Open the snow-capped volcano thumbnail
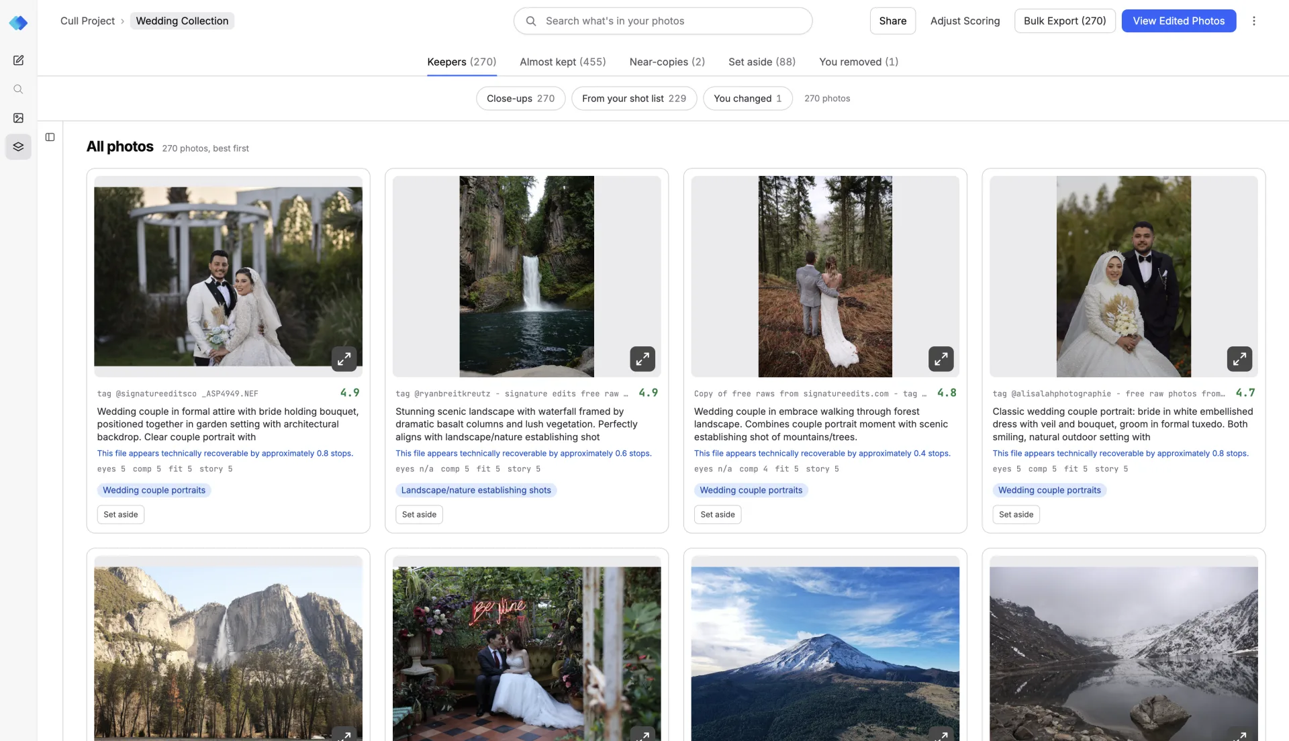The width and height of the screenshot is (1289, 741). pos(825,654)
